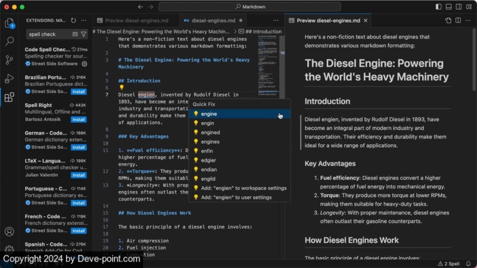477x268 pixels.
Task: Click the Accounts icon in activity bar
Action: pyautogui.click(x=10, y=232)
